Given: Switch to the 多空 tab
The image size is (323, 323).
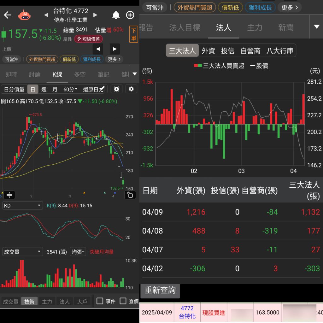Looking at the screenshot, I should tap(80, 74).
